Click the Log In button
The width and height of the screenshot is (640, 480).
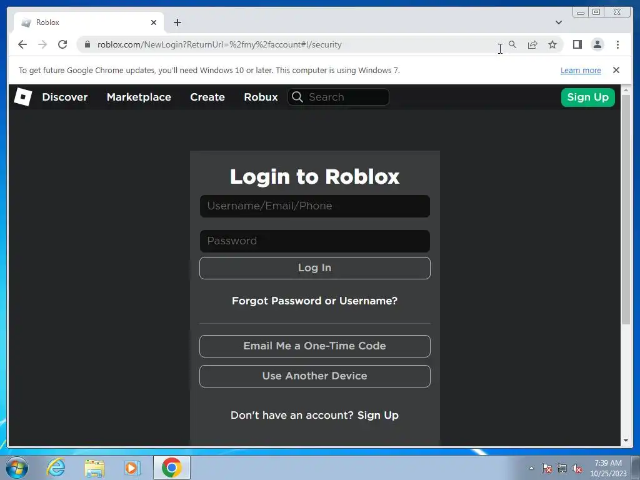[315, 268]
